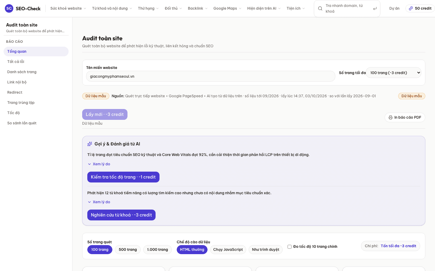Choose HTML thường crawl mode
This screenshot has height=271, width=435.
click(192, 250)
